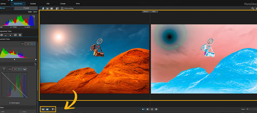Select the gradient mask tool icon

tap(15, 35)
